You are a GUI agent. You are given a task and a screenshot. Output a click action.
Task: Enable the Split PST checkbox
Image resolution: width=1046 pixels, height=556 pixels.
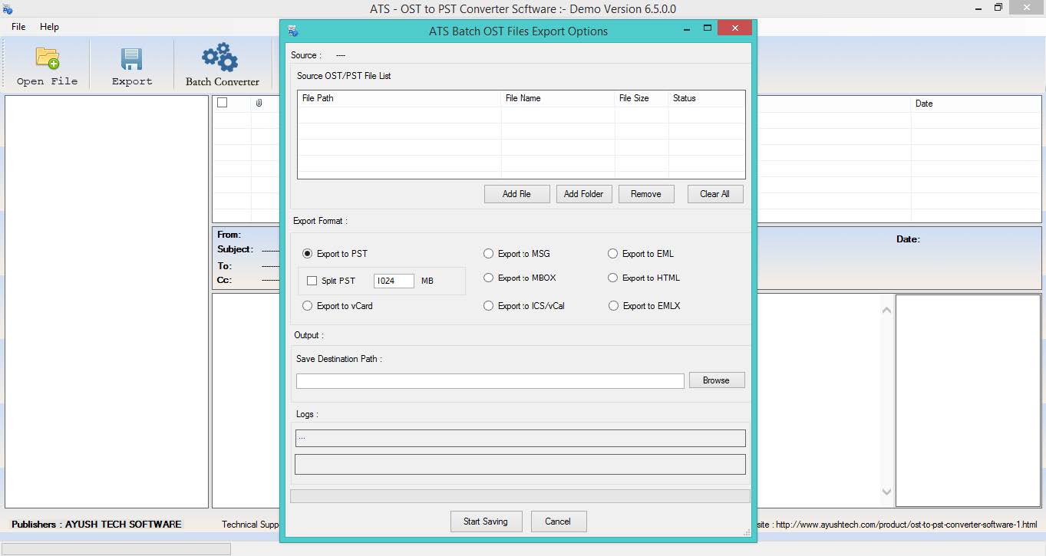pos(312,281)
